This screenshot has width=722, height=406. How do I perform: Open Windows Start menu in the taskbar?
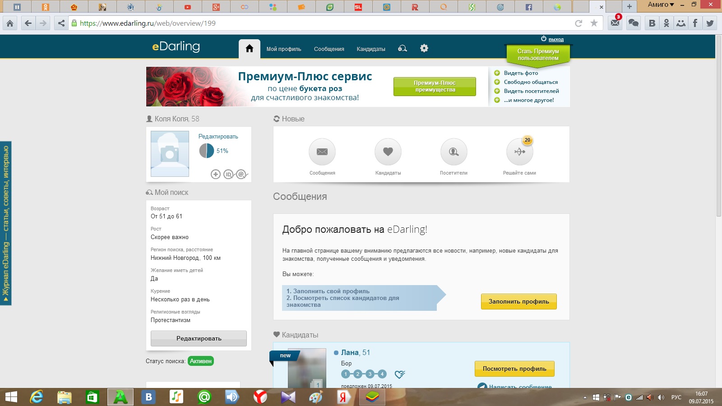pyautogui.click(x=11, y=397)
